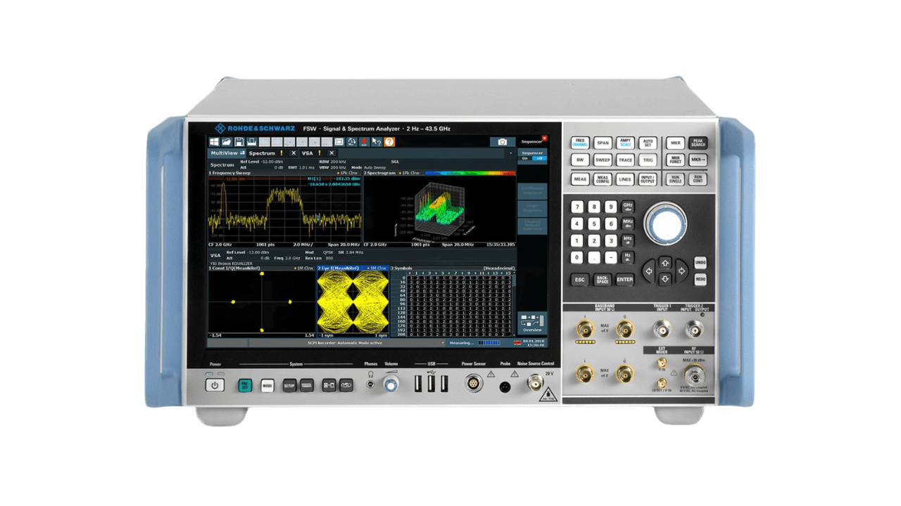Viewport: 901px width, 506px height.
Task: Click the red SCPI recorder icon
Action: (364, 142)
